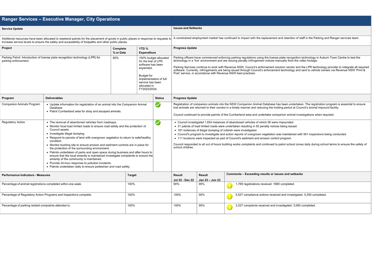
Task: Click 'Parking Services continue to work with Revenue NSW' paragraph
Action: click(x=271, y=70)
